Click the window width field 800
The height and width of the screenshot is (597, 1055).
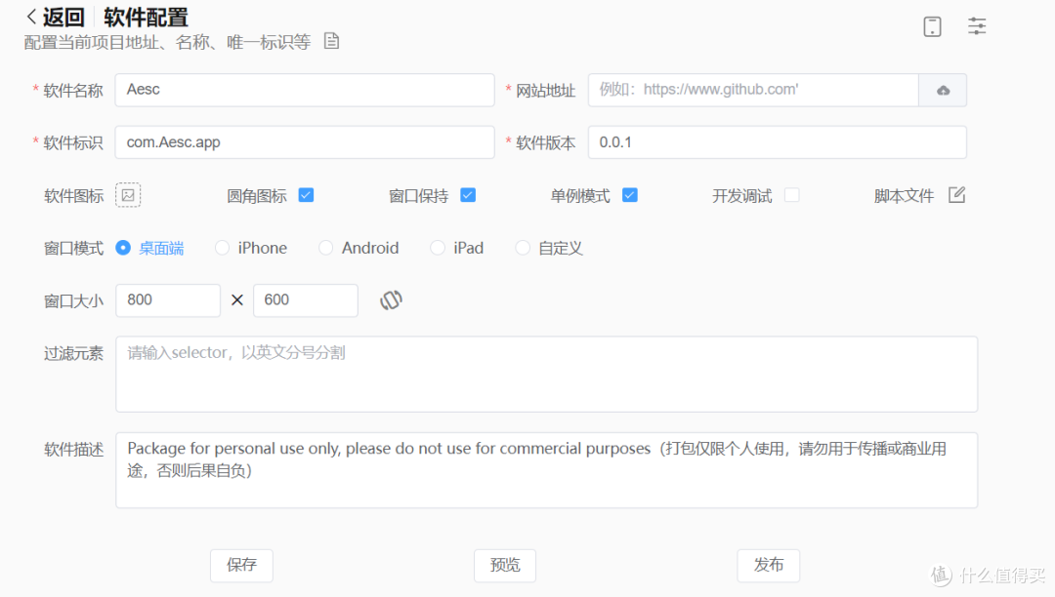pyautogui.click(x=168, y=300)
